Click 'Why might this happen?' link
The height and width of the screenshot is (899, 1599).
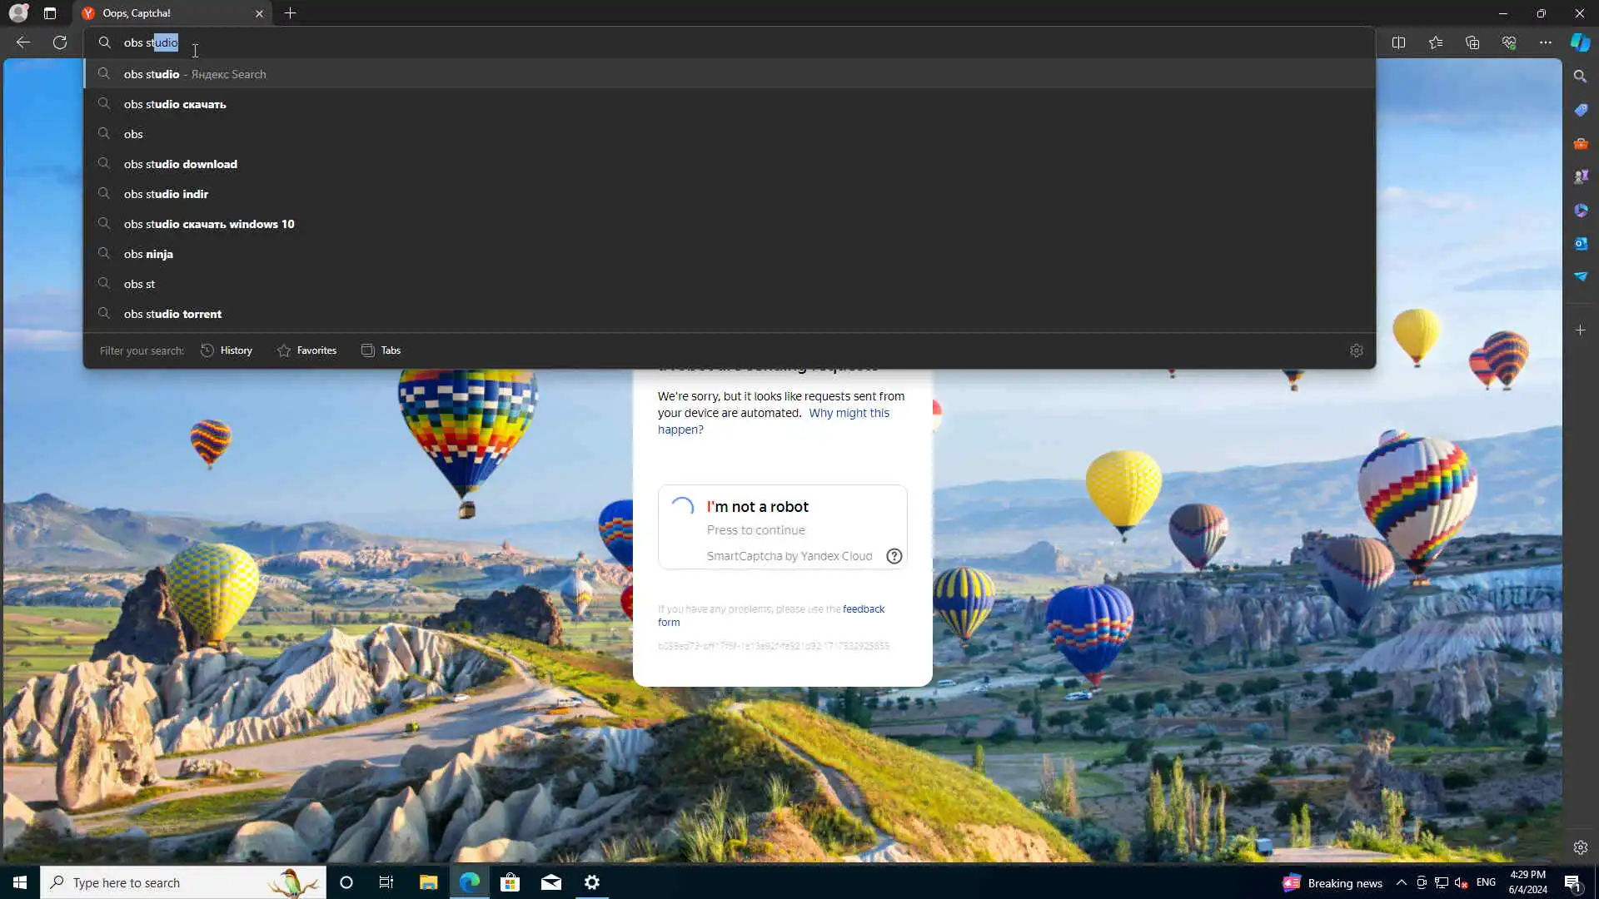[x=848, y=413]
